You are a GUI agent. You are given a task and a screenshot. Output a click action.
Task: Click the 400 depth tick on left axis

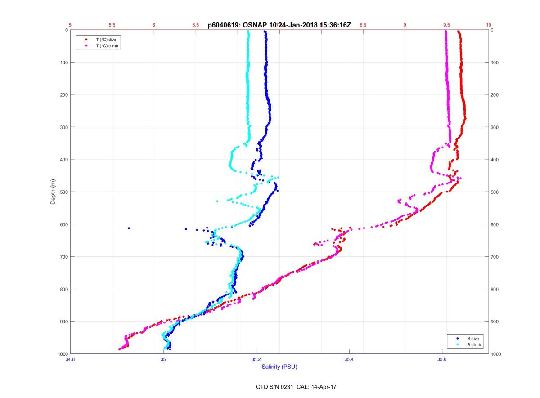click(x=63, y=160)
